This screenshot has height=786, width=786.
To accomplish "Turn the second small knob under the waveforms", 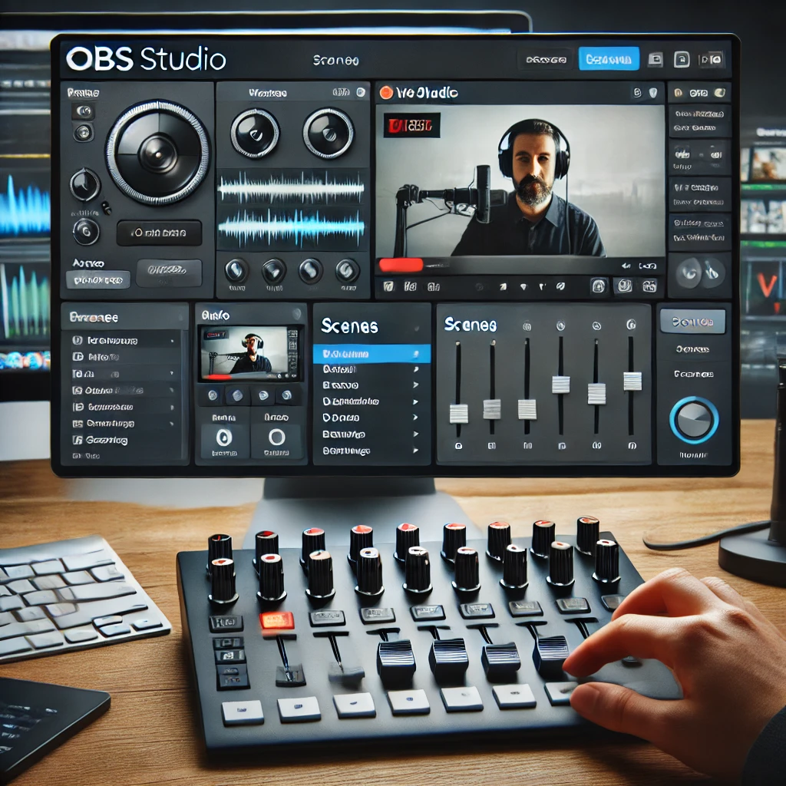I will pos(274,271).
